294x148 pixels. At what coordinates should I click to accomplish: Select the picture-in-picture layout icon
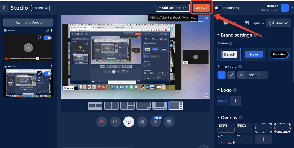144,106
